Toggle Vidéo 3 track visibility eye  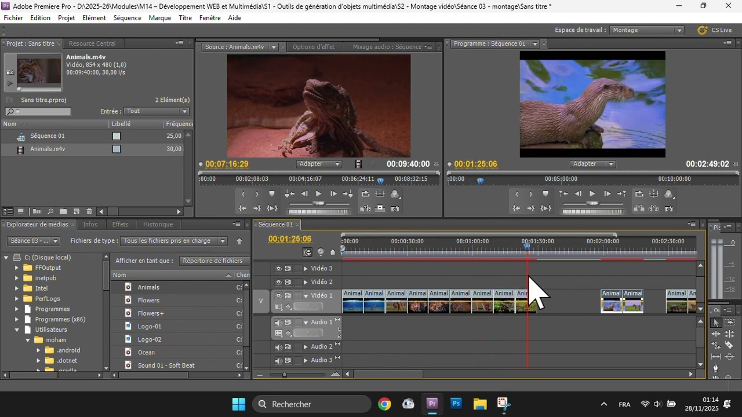point(279,269)
